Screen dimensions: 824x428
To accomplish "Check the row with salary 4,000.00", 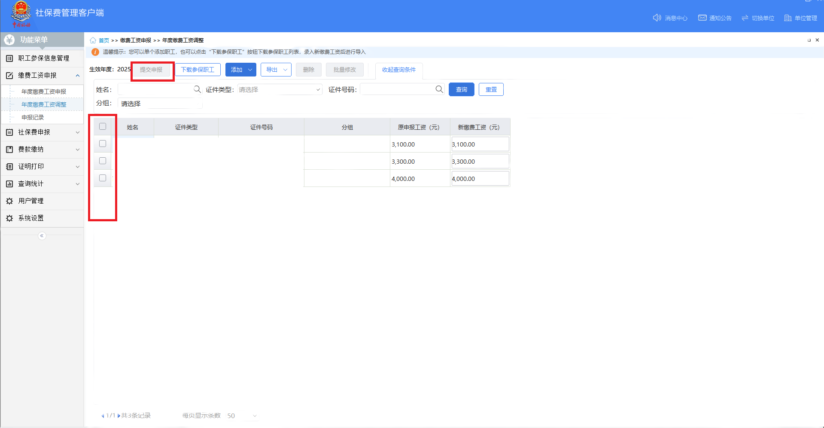I will 103,178.
